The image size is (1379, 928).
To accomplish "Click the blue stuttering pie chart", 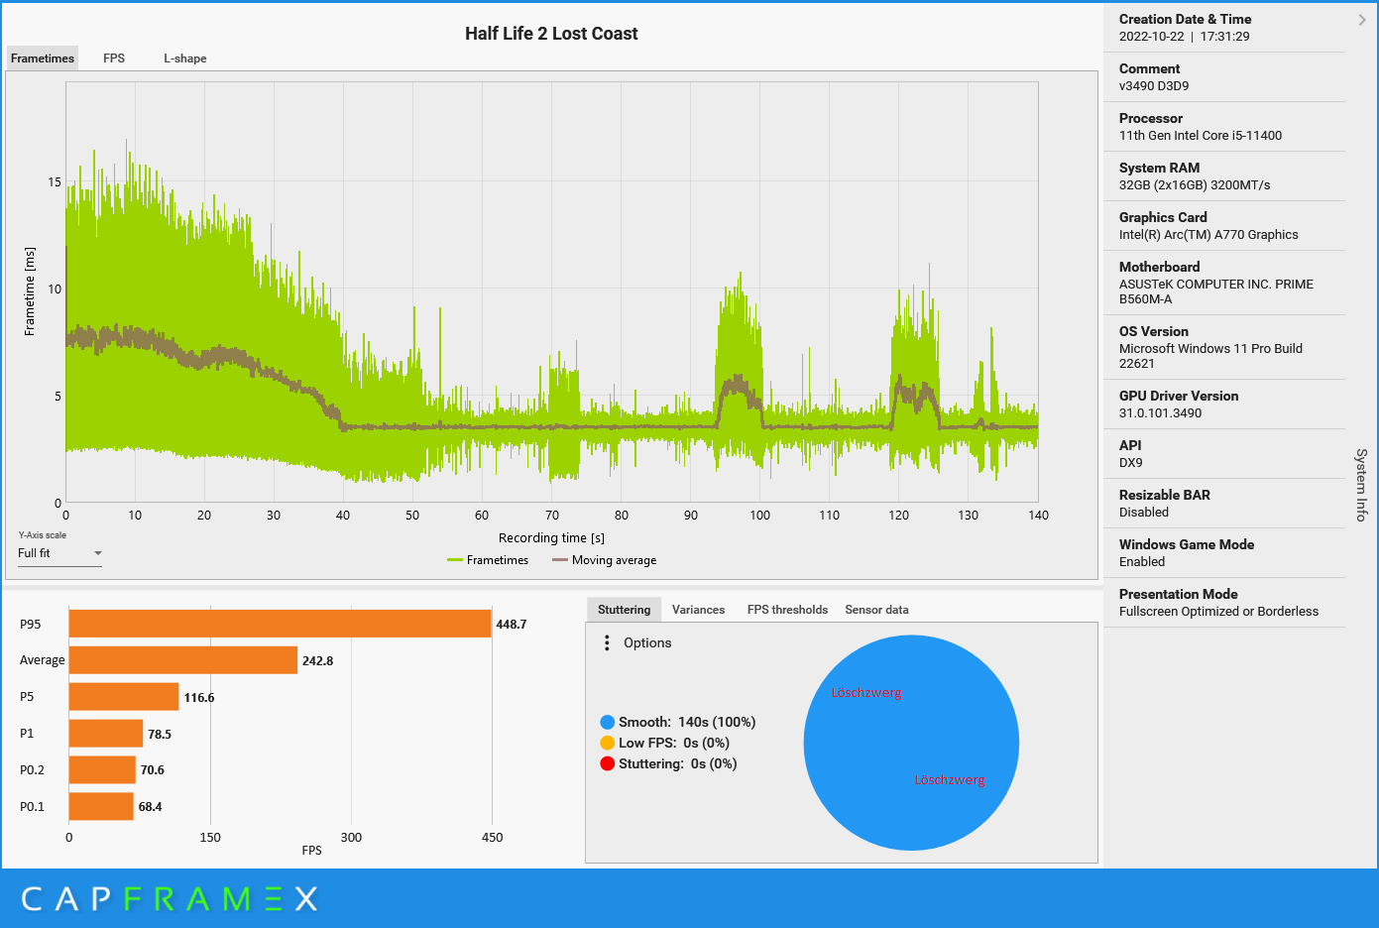I will click(911, 743).
